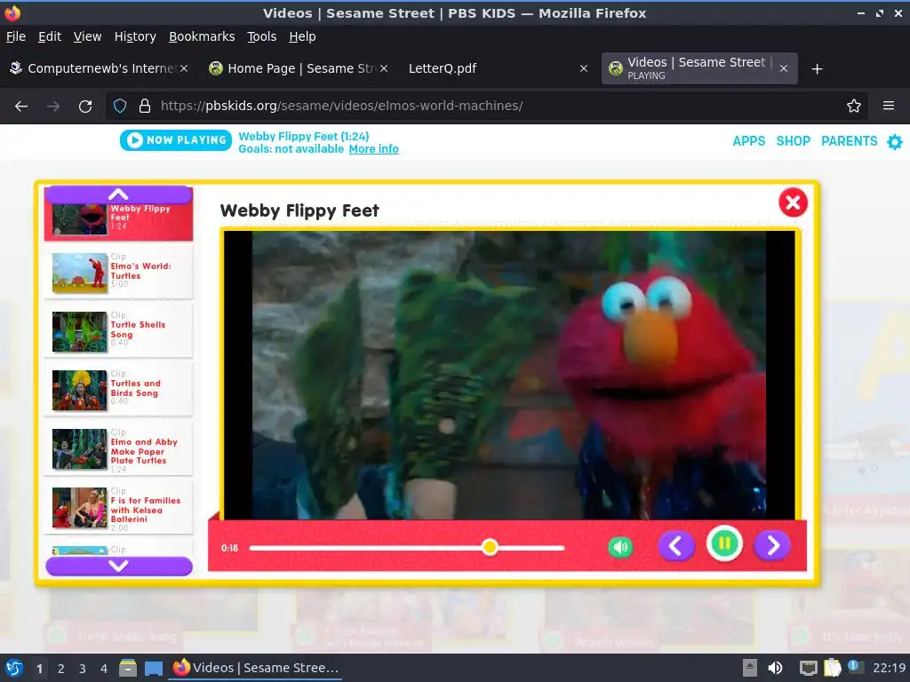The width and height of the screenshot is (910, 682).
Task: Open the PARENTS link
Action: coord(849,141)
